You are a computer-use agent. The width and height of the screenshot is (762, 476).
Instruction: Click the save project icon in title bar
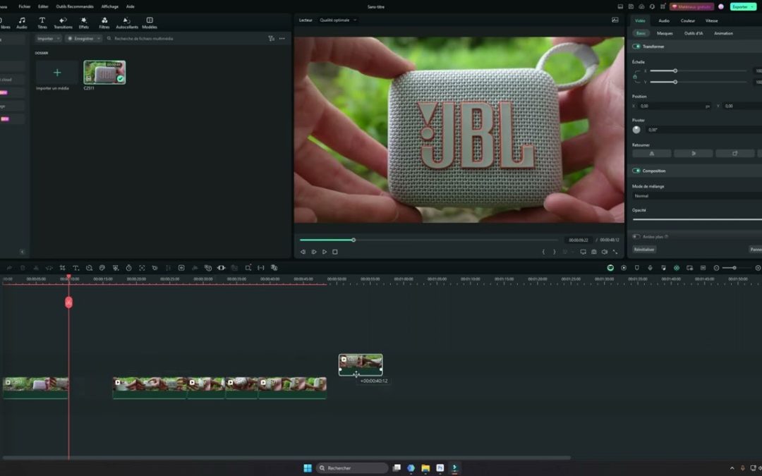click(631, 7)
